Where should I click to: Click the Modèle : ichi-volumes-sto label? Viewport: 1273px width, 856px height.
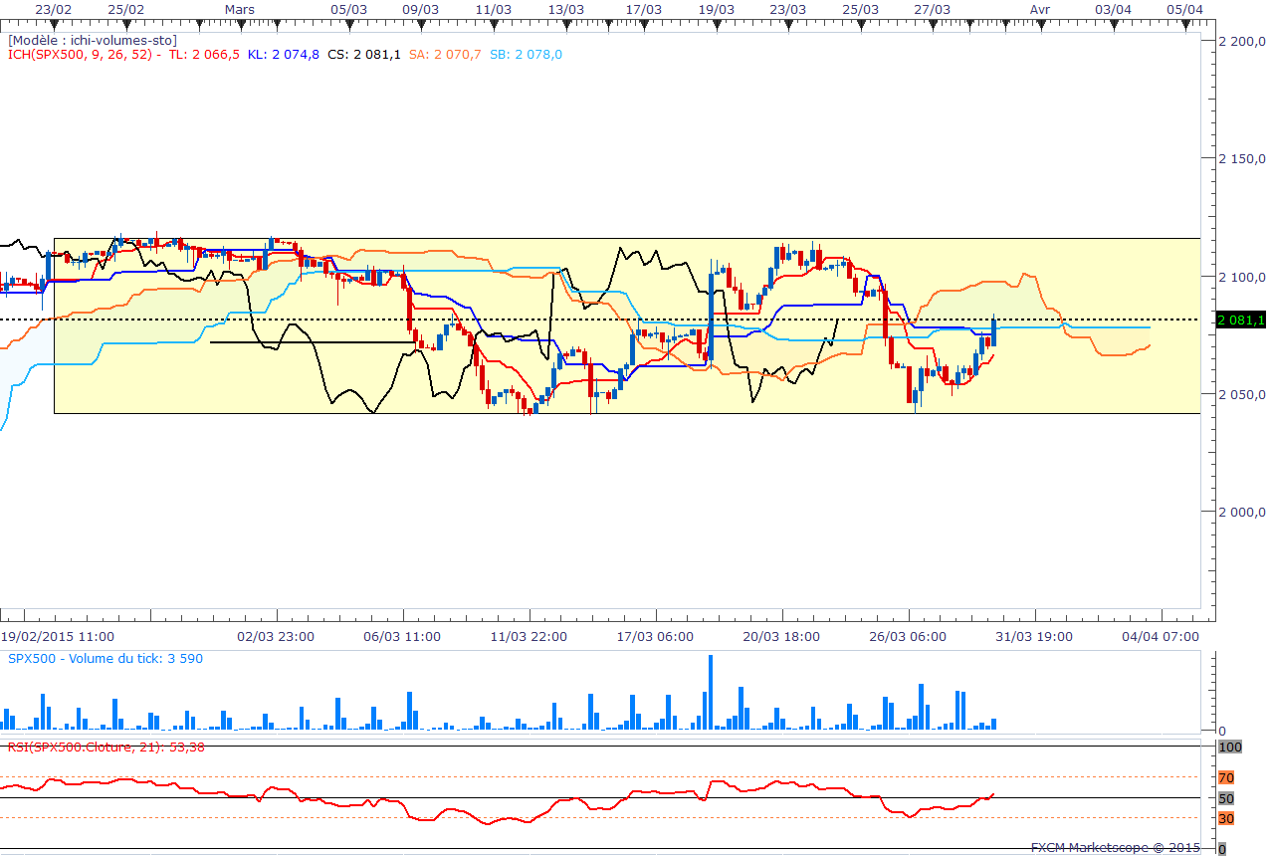pyautogui.click(x=93, y=40)
